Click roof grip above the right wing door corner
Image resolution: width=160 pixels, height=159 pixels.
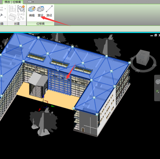tap(97, 114)
